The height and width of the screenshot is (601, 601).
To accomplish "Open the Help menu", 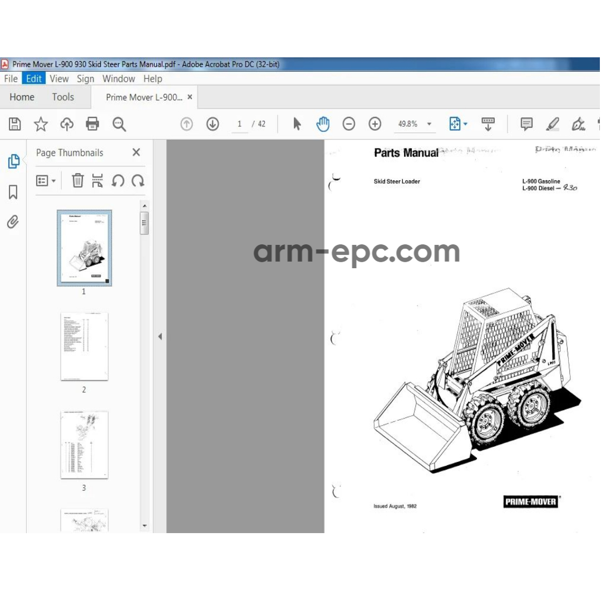I will click(x=152, y=78).
